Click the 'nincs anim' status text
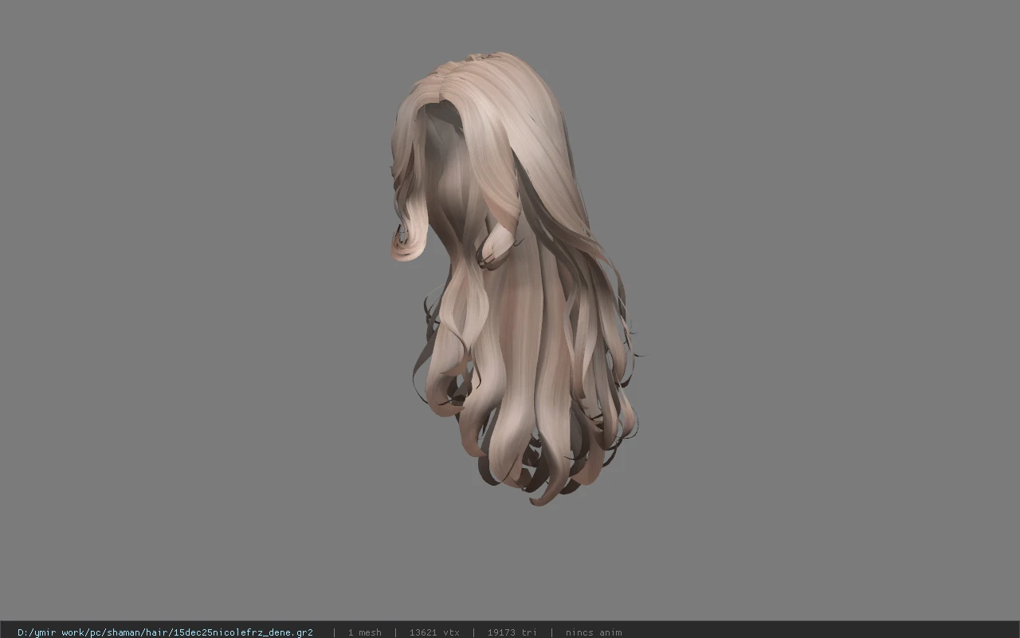Image resolution: width=1020 pixels, height=638 pixels. [x=594, y=632]
